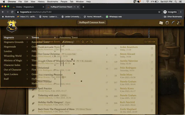The image size is (185, 115).
Task: Click the round coin icon in header
Action: (167, 23)
